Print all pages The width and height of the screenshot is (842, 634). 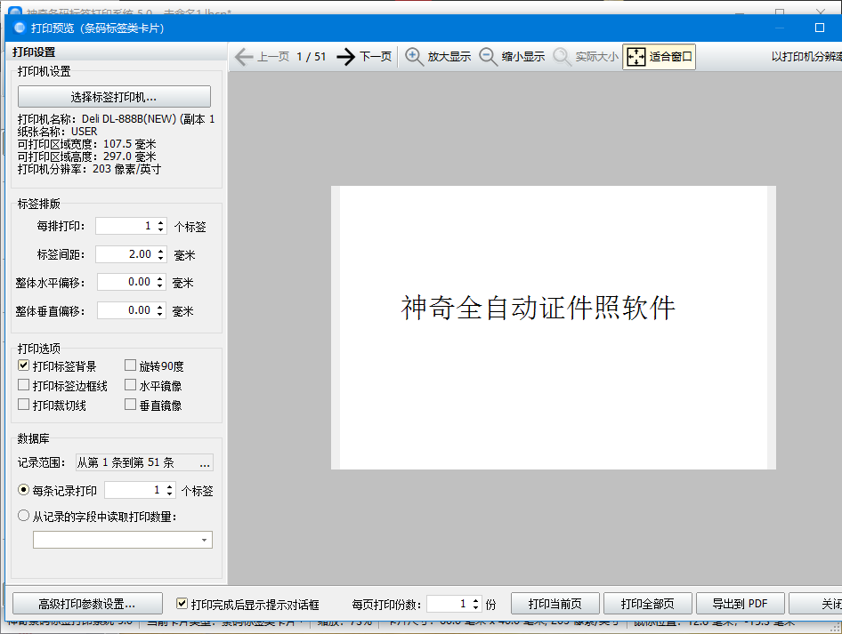[647, 604]
